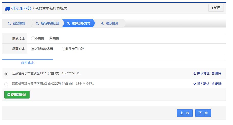Open the 邮寄地址 tab
Screen dimensions: 233x125
pos(28,63)
